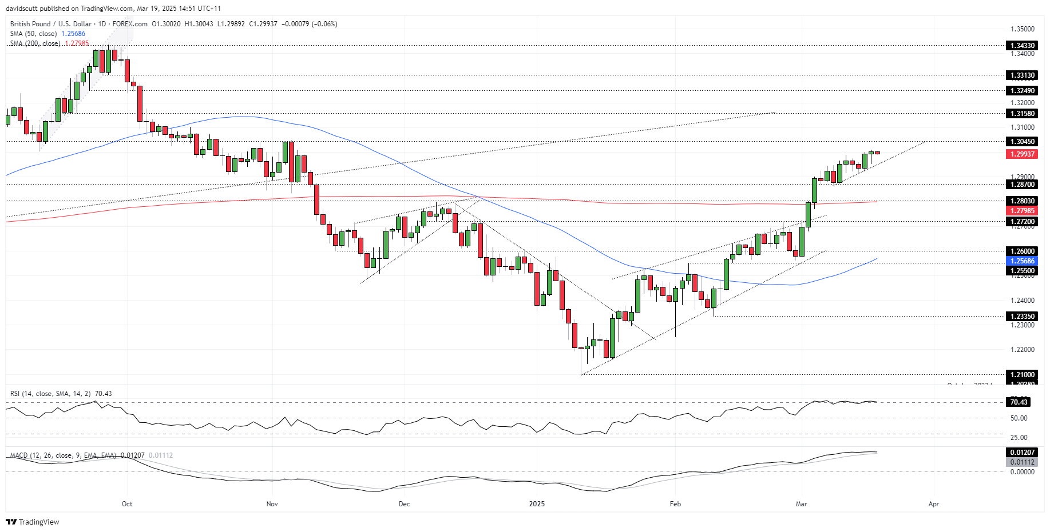1050x532 pixels.
Task: Click the TradingView logo at bottom left
Action: (33, 522)
